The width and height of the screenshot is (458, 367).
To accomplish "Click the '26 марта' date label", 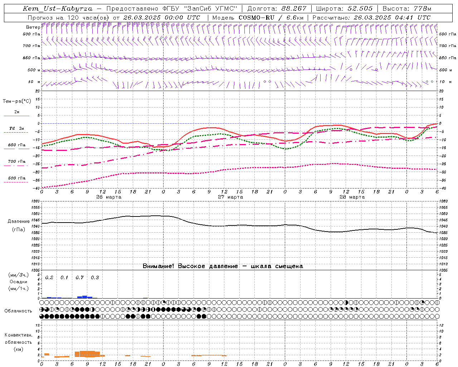I will [x=109, y=197].
